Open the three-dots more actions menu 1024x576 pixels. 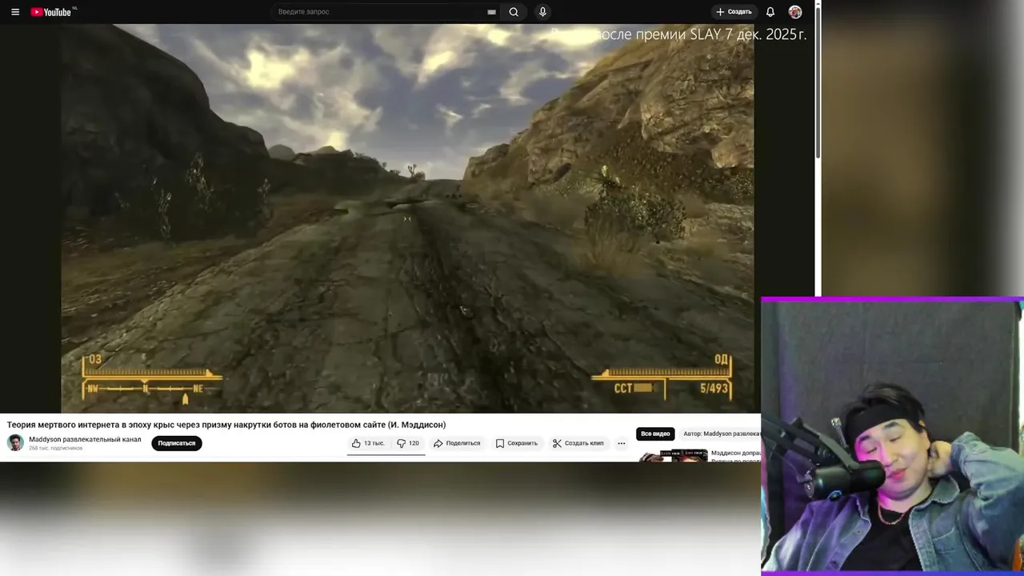[x=622, y=443]
